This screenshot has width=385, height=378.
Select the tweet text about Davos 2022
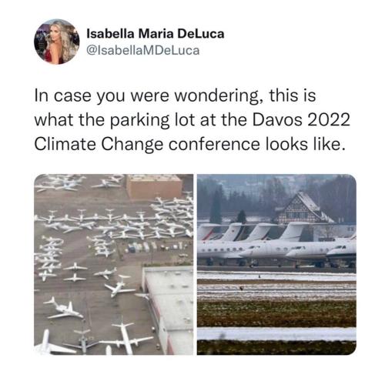coord(192,119)
